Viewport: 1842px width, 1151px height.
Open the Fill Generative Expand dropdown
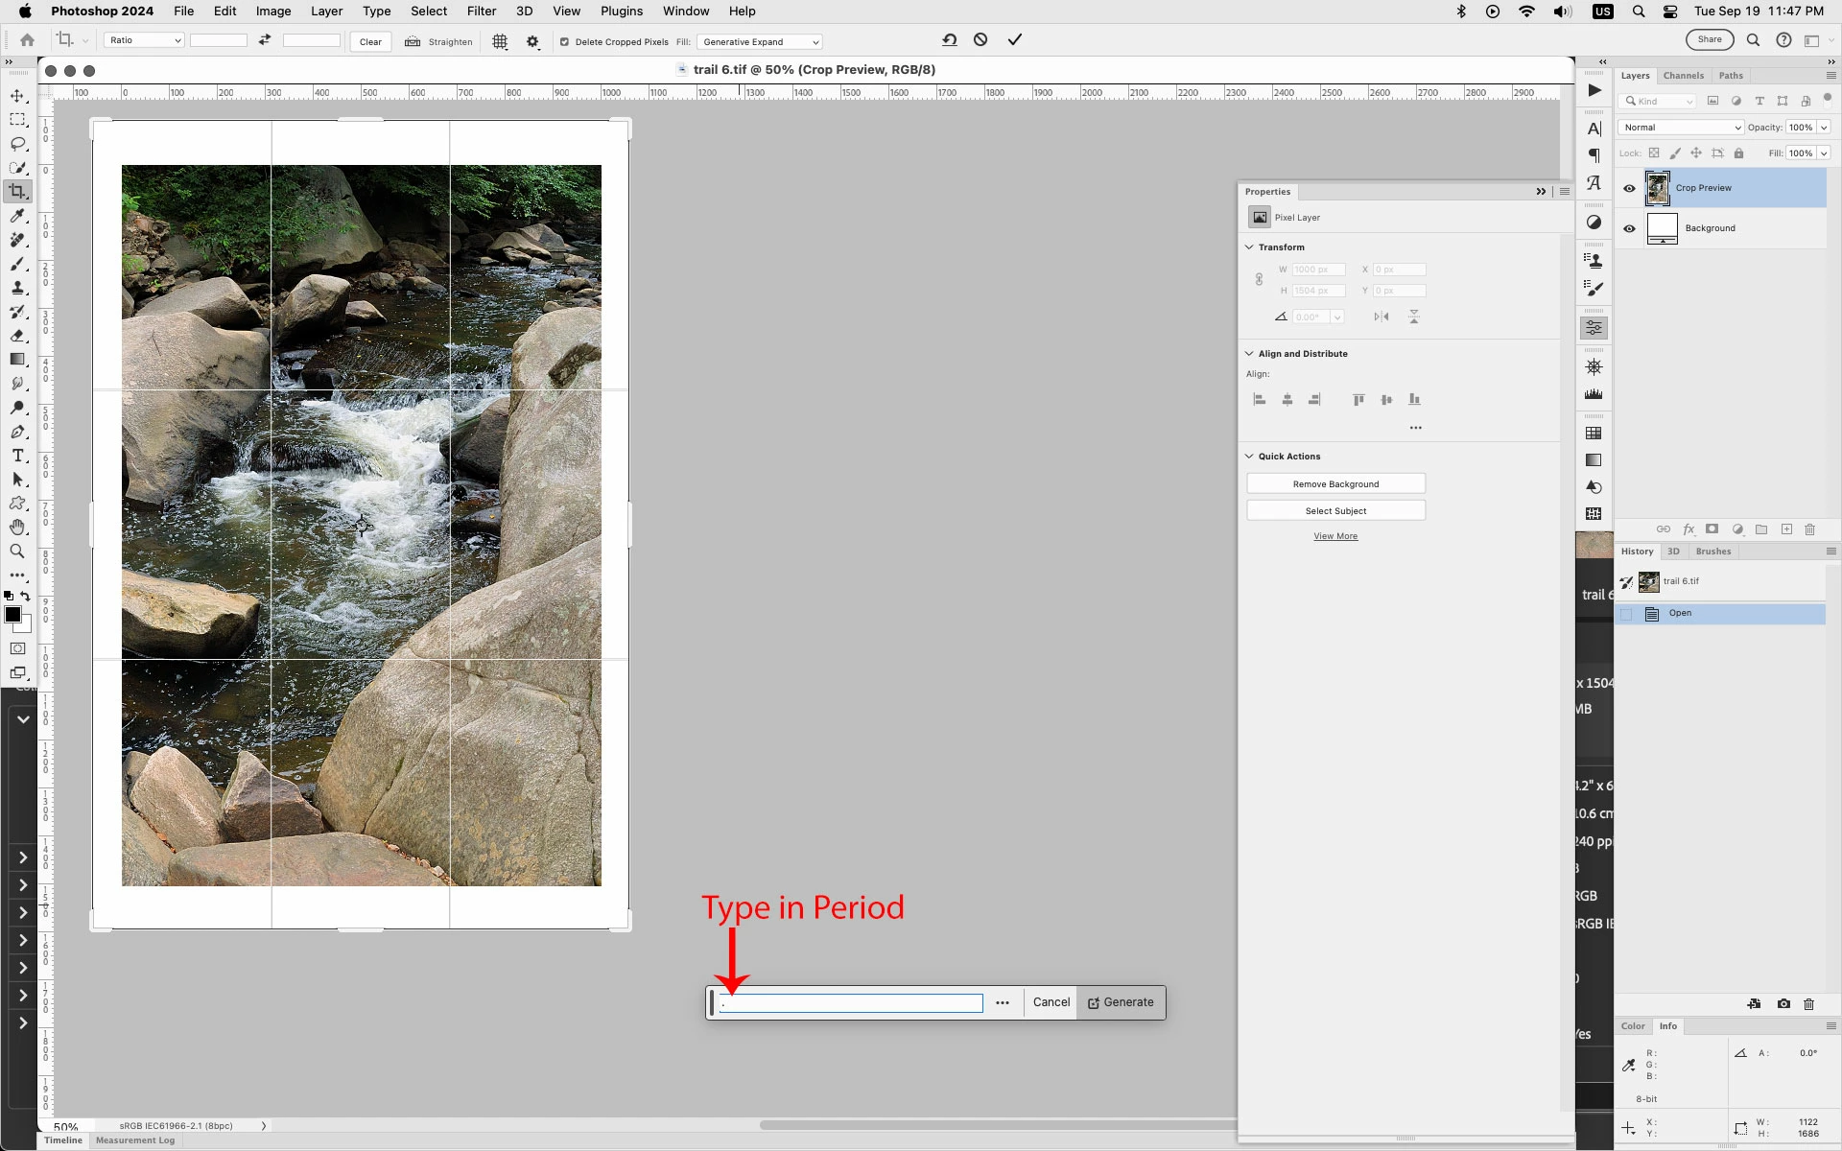pos(759,42)
